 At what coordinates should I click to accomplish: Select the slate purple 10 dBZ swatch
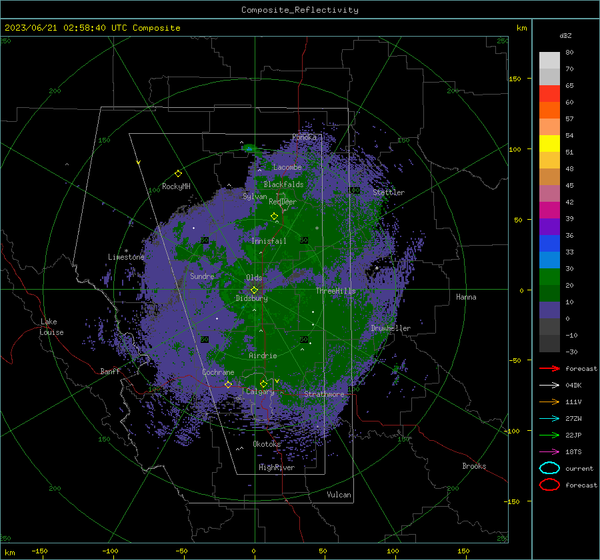coord(549,310)
